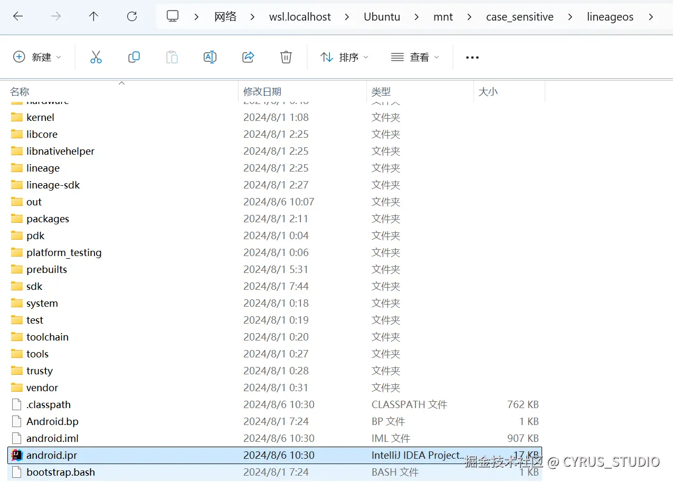Viewport: 673px width, 482px height.
Task: Sort files by the 修改日期 column
Action: (262, 91)
